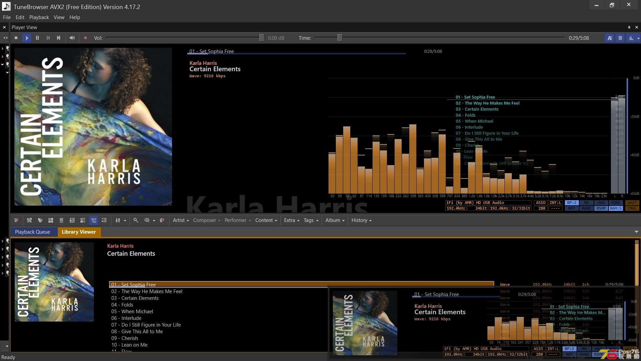Open the File menu

pos(7,17)
